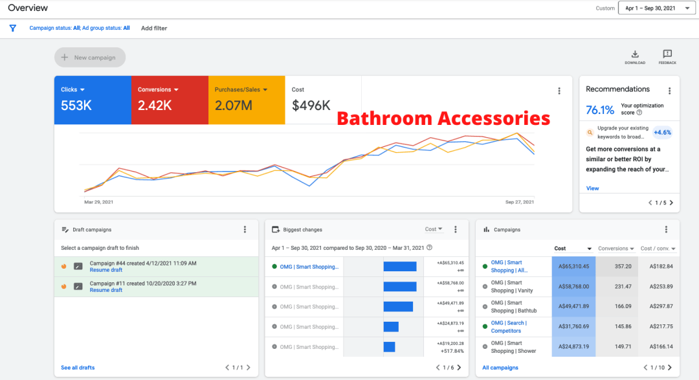Click the A$65,310.45 cost cell

[x=573, y=266]
